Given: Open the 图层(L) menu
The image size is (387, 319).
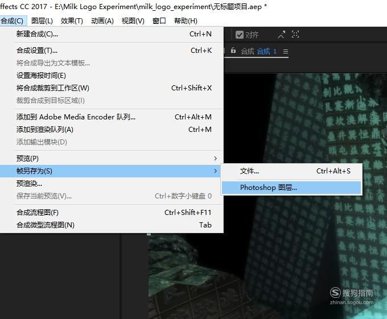Looking at the screenshot, I should tap(42, 21).
